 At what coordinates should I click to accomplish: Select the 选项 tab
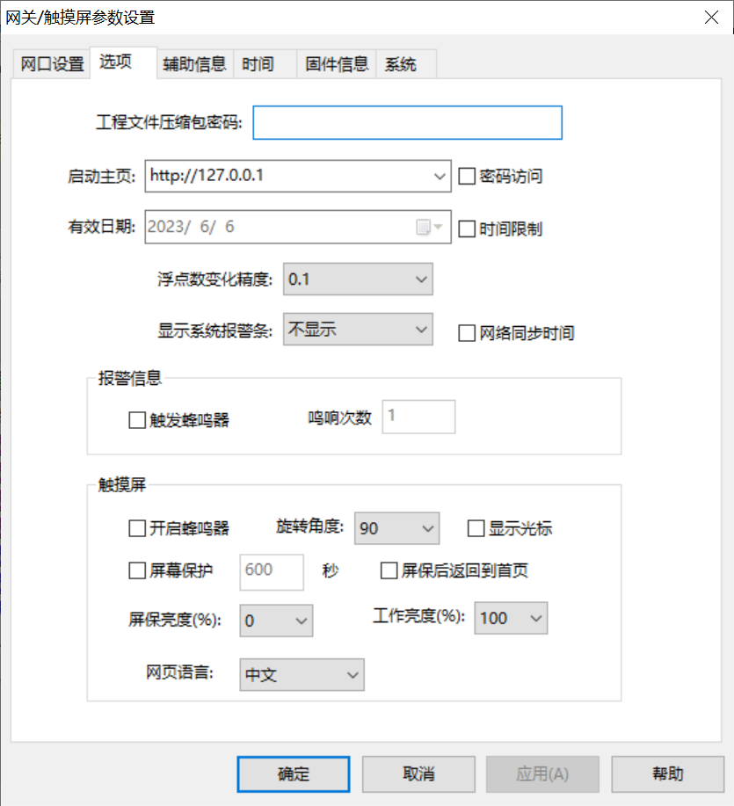tap(123, 62)
